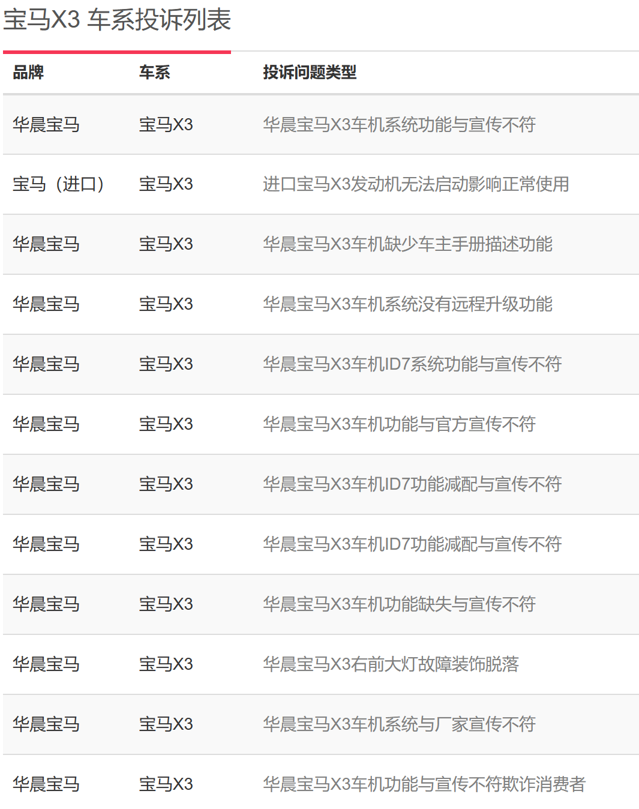This screenshot has width=639, height=809.
Task: Open complaint 华晨宝马X3车机功能缺失与宣传不符
Action: [399, 604]
